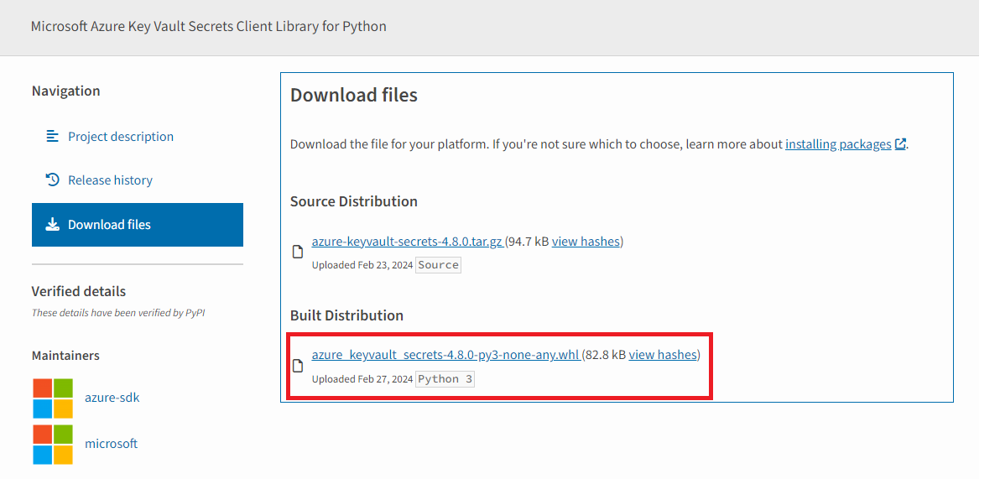Switch to the Release history tab
Image resolution: width=1000 pixels, height=479 pixels.
pyautogui.click(x=110, y=180)
